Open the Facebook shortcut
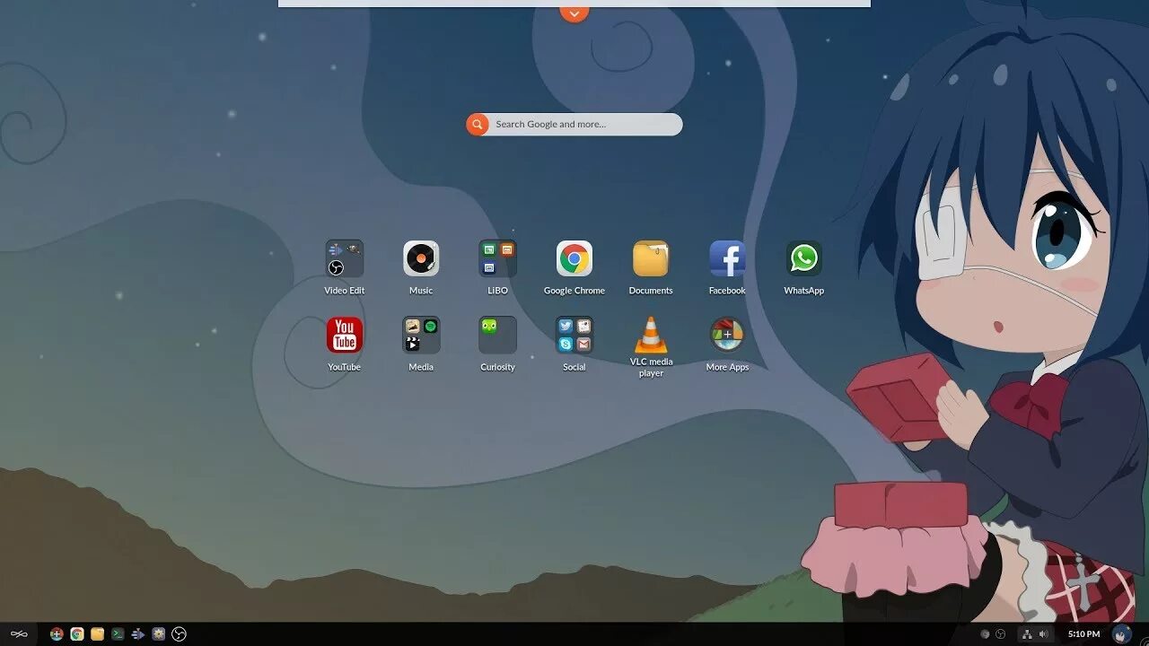 [727, 258]
